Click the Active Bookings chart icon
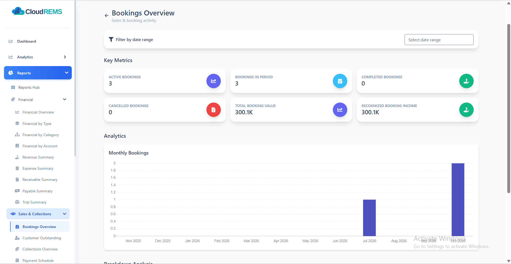The width and height of the screenshot is (511, 264). click(213, 81)
